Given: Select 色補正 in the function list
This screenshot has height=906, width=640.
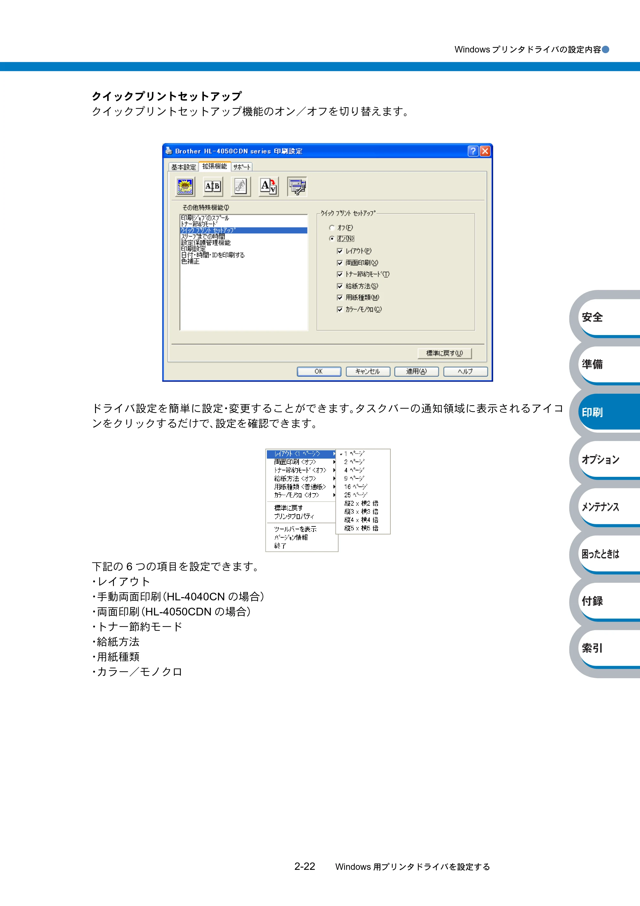Looking at the screenshot, I should point(244,261).
